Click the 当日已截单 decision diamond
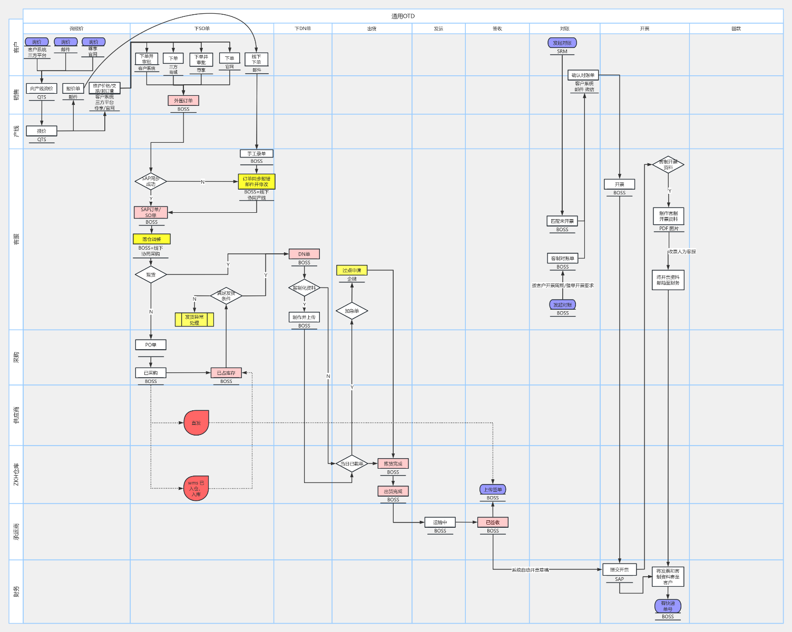792x632 pixels. coord(351,463)
